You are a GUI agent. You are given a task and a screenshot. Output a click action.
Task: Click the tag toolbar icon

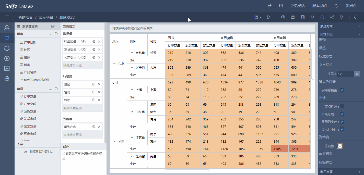(342, 17)
